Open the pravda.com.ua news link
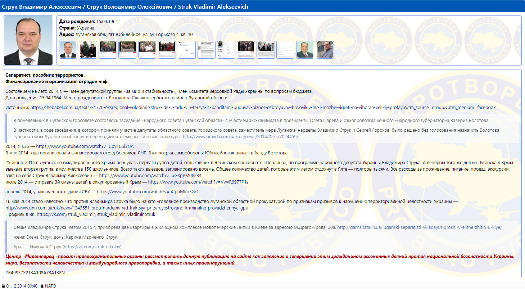Viewport: 525px width, 289px height. [x=240, y=137]
